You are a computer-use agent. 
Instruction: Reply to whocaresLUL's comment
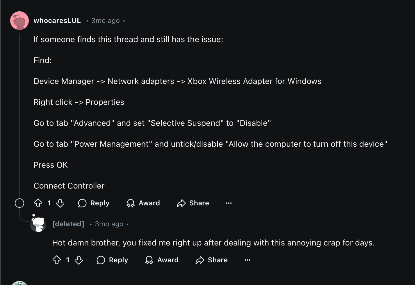[x=94, y=203]
